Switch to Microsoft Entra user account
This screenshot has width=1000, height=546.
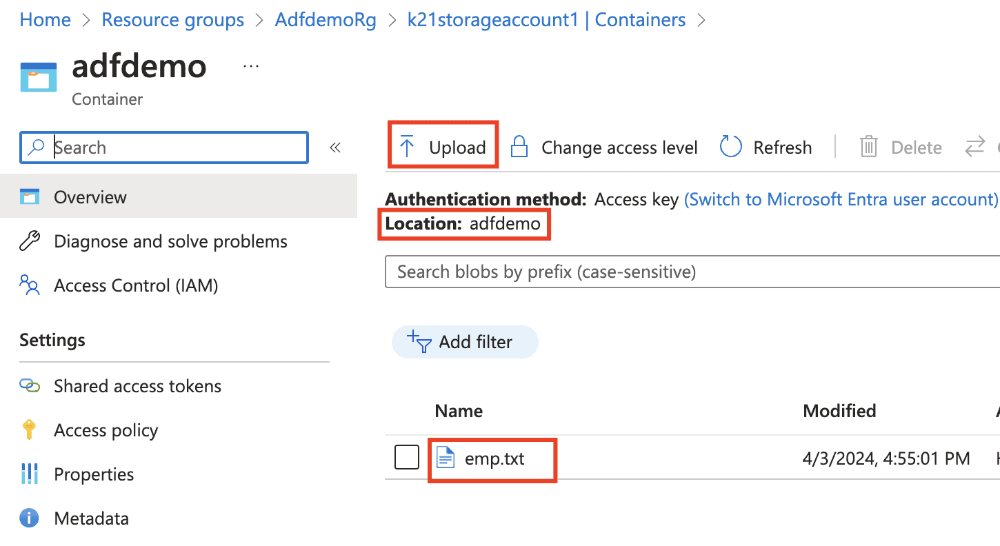coord(841,200)
